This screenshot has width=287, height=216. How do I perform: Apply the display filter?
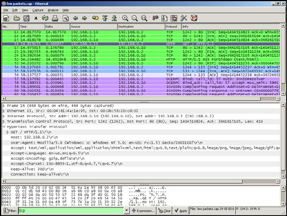181,211
